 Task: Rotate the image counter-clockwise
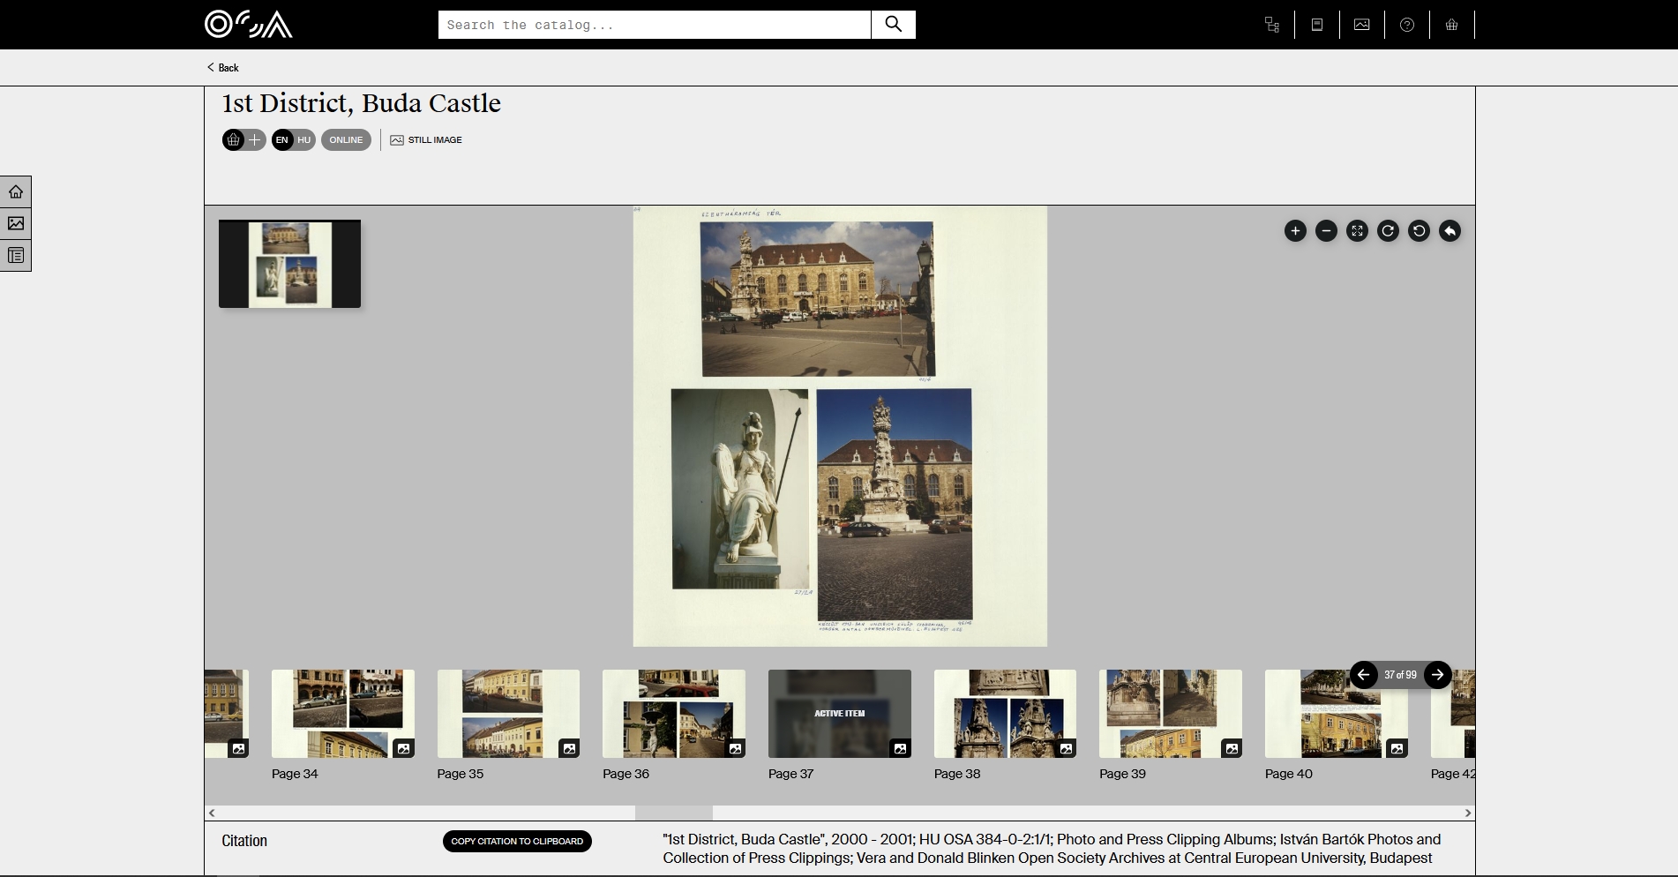(x=1419, y=231)
